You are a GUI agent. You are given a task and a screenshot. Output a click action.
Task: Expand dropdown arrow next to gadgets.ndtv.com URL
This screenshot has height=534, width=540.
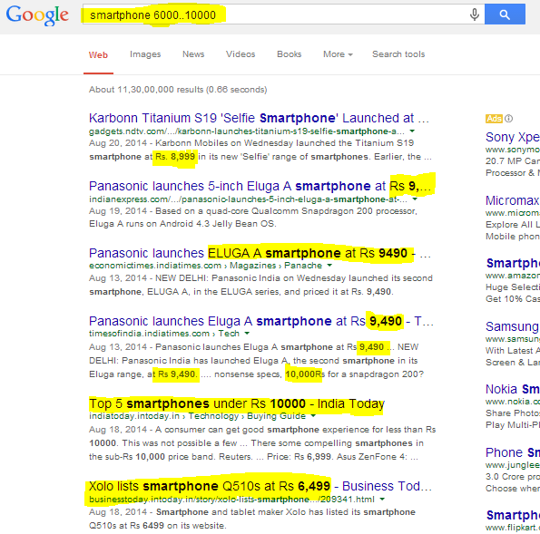[412, 131]
